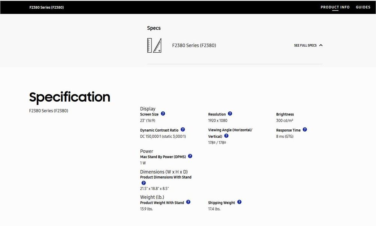Click the 1 W standby power value
Viewport: 376px width, 226px height.
click(x=143, y=163)
